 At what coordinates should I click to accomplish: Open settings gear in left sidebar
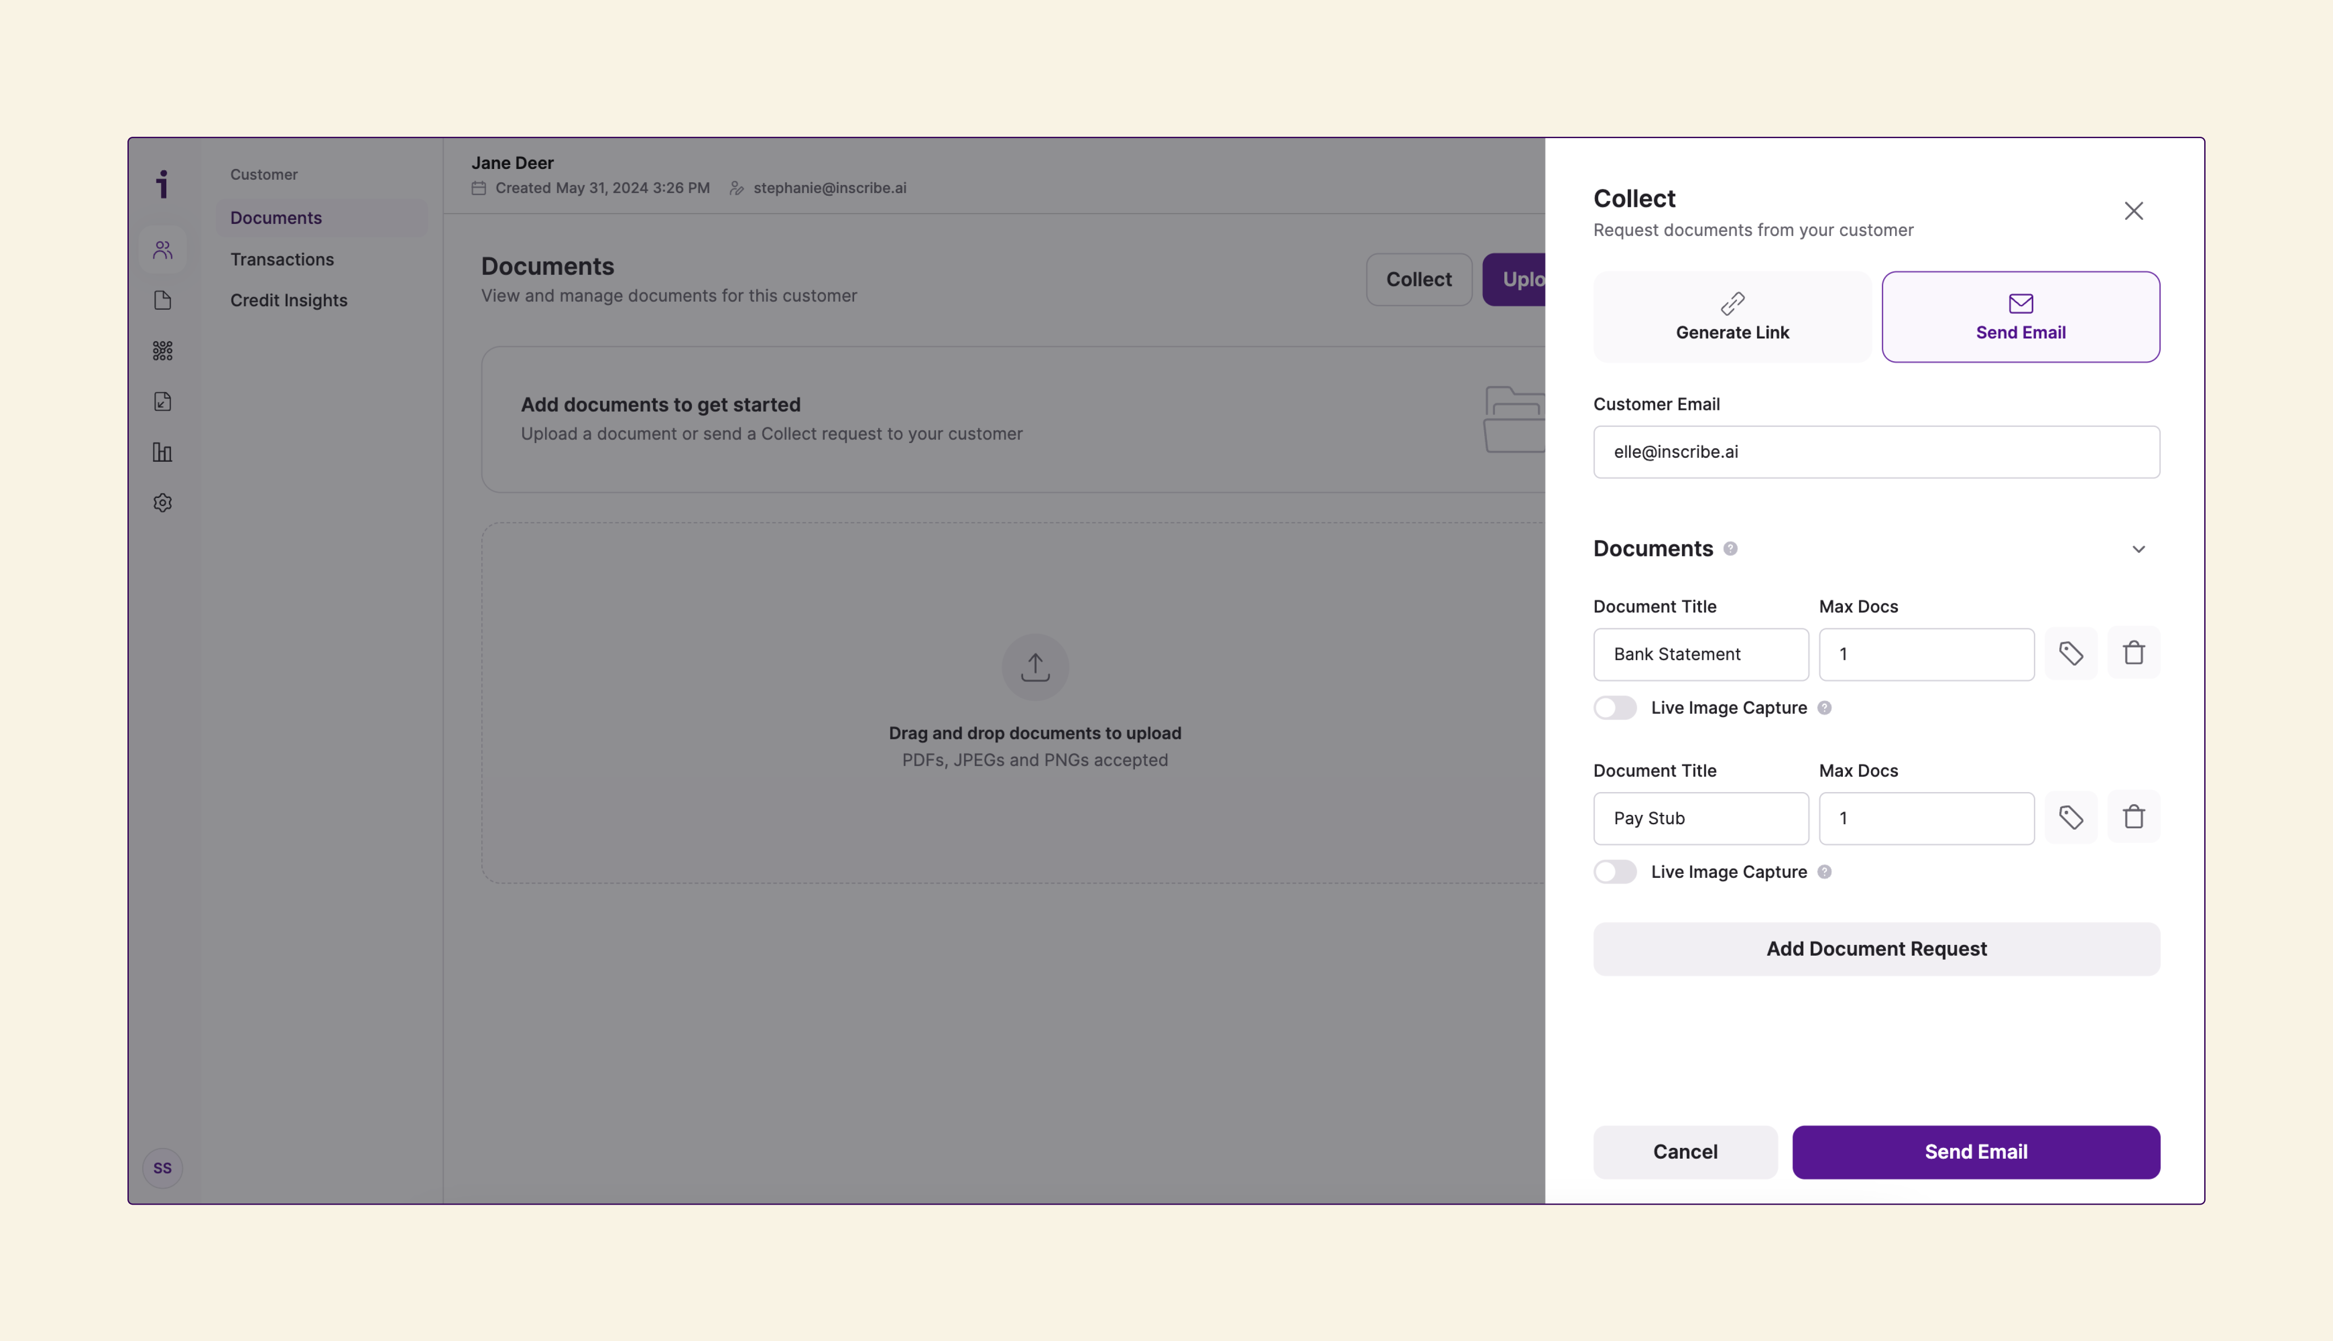click(163, 503)
